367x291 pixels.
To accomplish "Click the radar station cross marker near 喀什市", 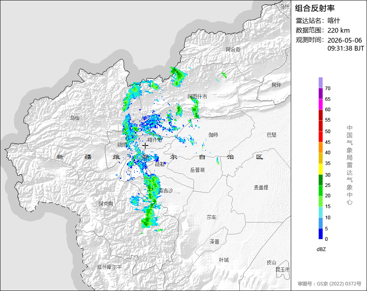I will 145,146.
